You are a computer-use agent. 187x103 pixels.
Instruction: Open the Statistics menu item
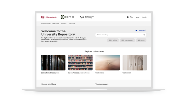click(x=72, y=24)
